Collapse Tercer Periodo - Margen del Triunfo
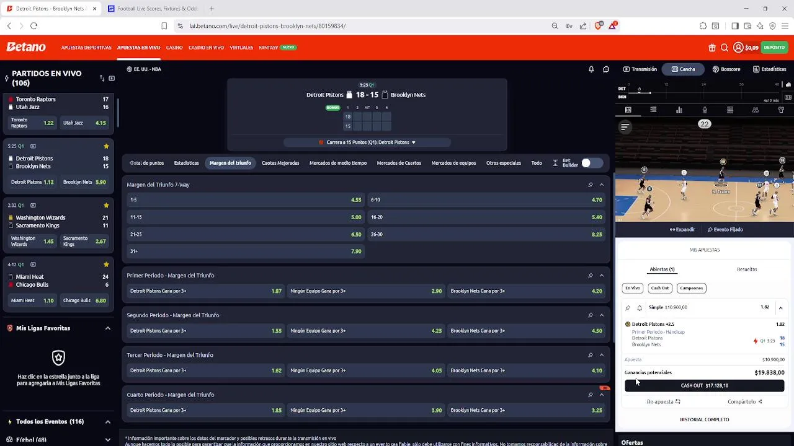The height and width of the screenshot is (446, 794). click(602, 355)
